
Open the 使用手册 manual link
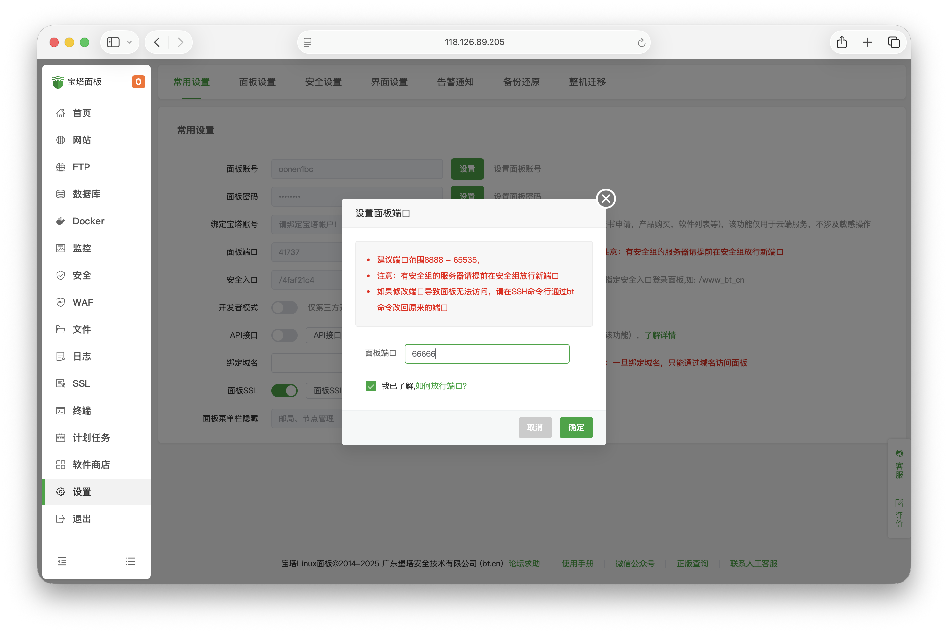[x=577, y=564]
